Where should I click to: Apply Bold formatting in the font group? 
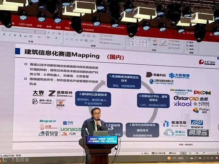click(x=4, y=34)
